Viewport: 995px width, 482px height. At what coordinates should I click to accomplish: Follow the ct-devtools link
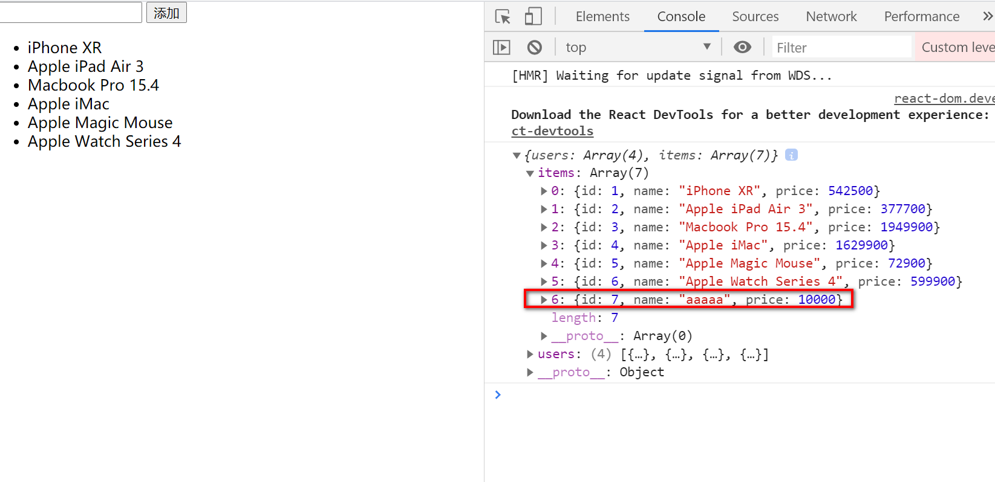[552, 131]
